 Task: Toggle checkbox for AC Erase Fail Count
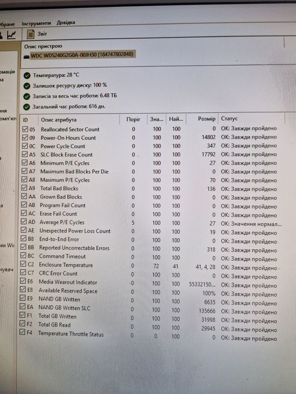[24, 213]
